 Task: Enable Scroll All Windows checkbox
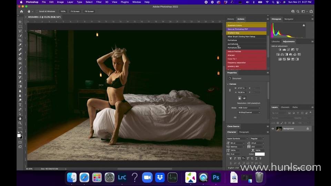(x=37, y=11)
